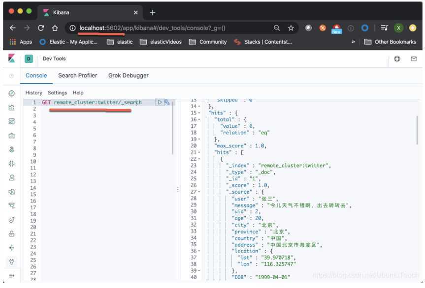
Task: Click the GET request on editor line 1
Action: coord(92,102)
